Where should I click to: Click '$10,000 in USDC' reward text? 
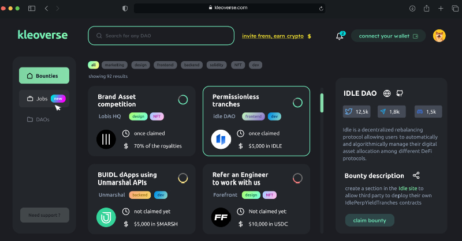(268, 224)
